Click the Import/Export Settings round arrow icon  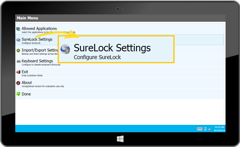[18, 51]
